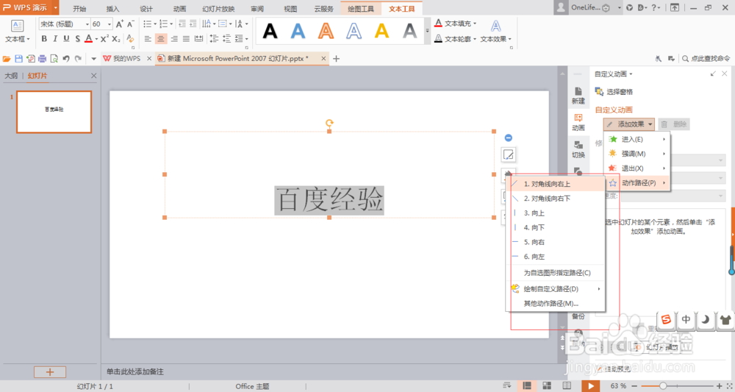Choose 1. 对角线向右上 motion path
This screenshot has width=735, height=392.
click(556, 184)
